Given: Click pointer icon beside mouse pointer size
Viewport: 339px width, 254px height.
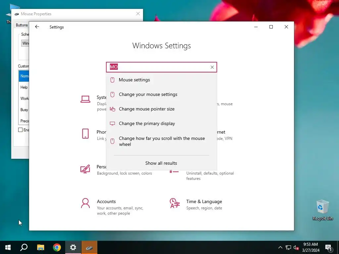Looking at the screenshot, I should coord(113,109).
